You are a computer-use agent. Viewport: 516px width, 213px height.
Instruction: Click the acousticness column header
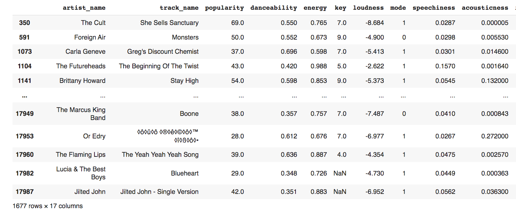coord(485,8)
